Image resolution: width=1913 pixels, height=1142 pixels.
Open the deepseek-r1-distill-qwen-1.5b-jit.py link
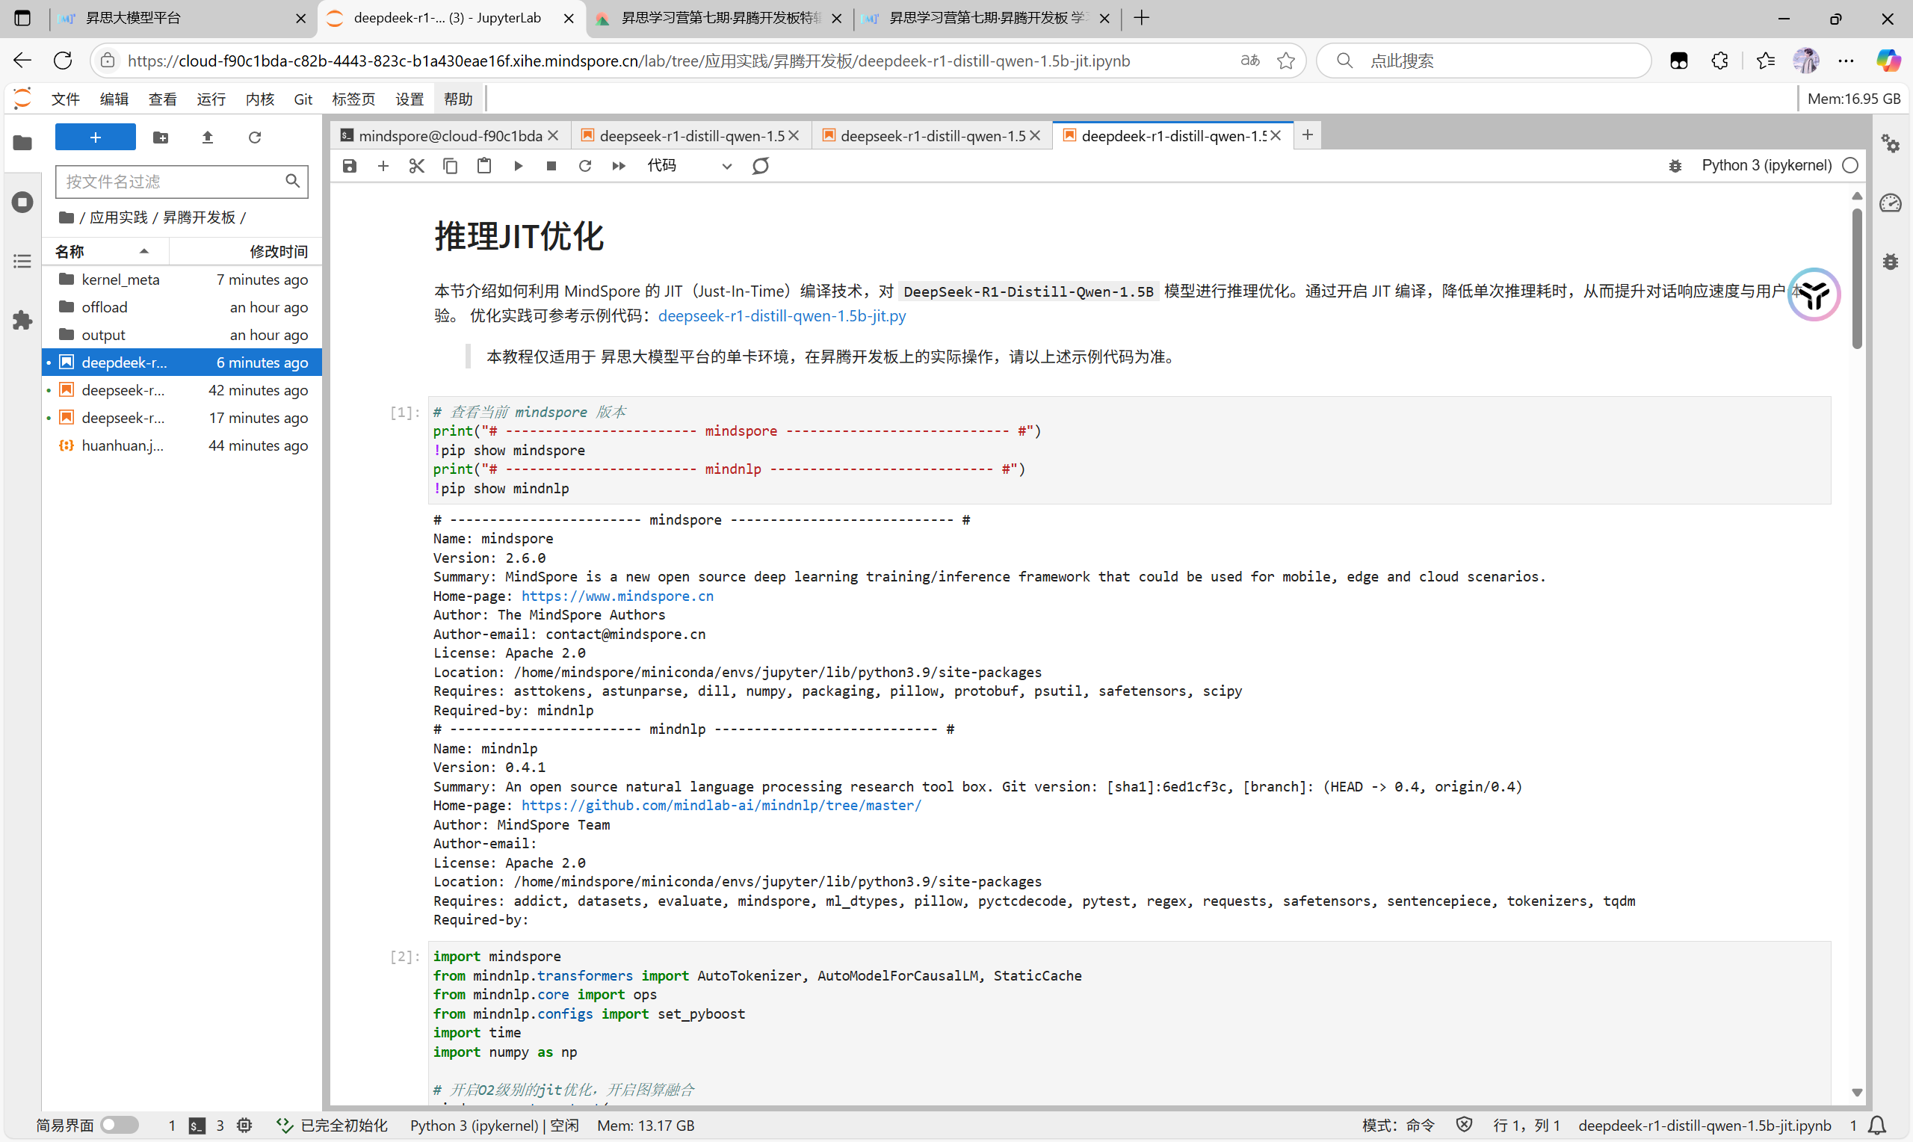[x=782, y=315]
